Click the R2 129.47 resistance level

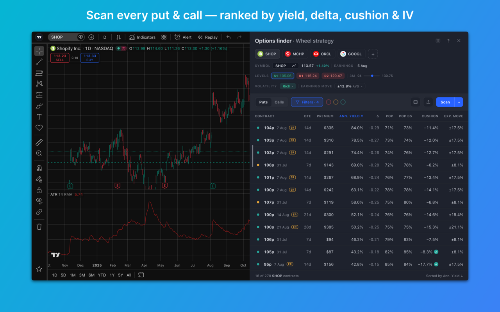tap(333, 76)
